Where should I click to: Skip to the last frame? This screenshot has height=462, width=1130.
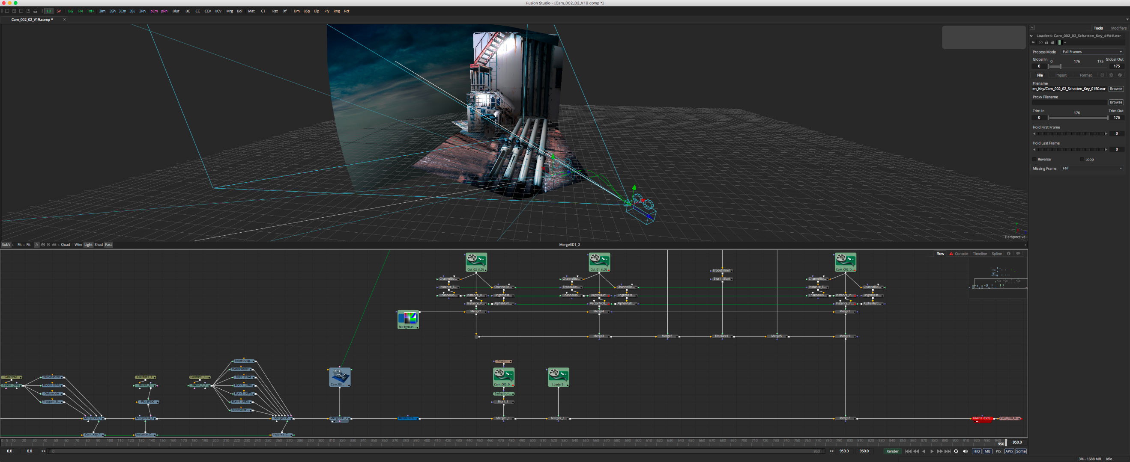pos(948,451)
